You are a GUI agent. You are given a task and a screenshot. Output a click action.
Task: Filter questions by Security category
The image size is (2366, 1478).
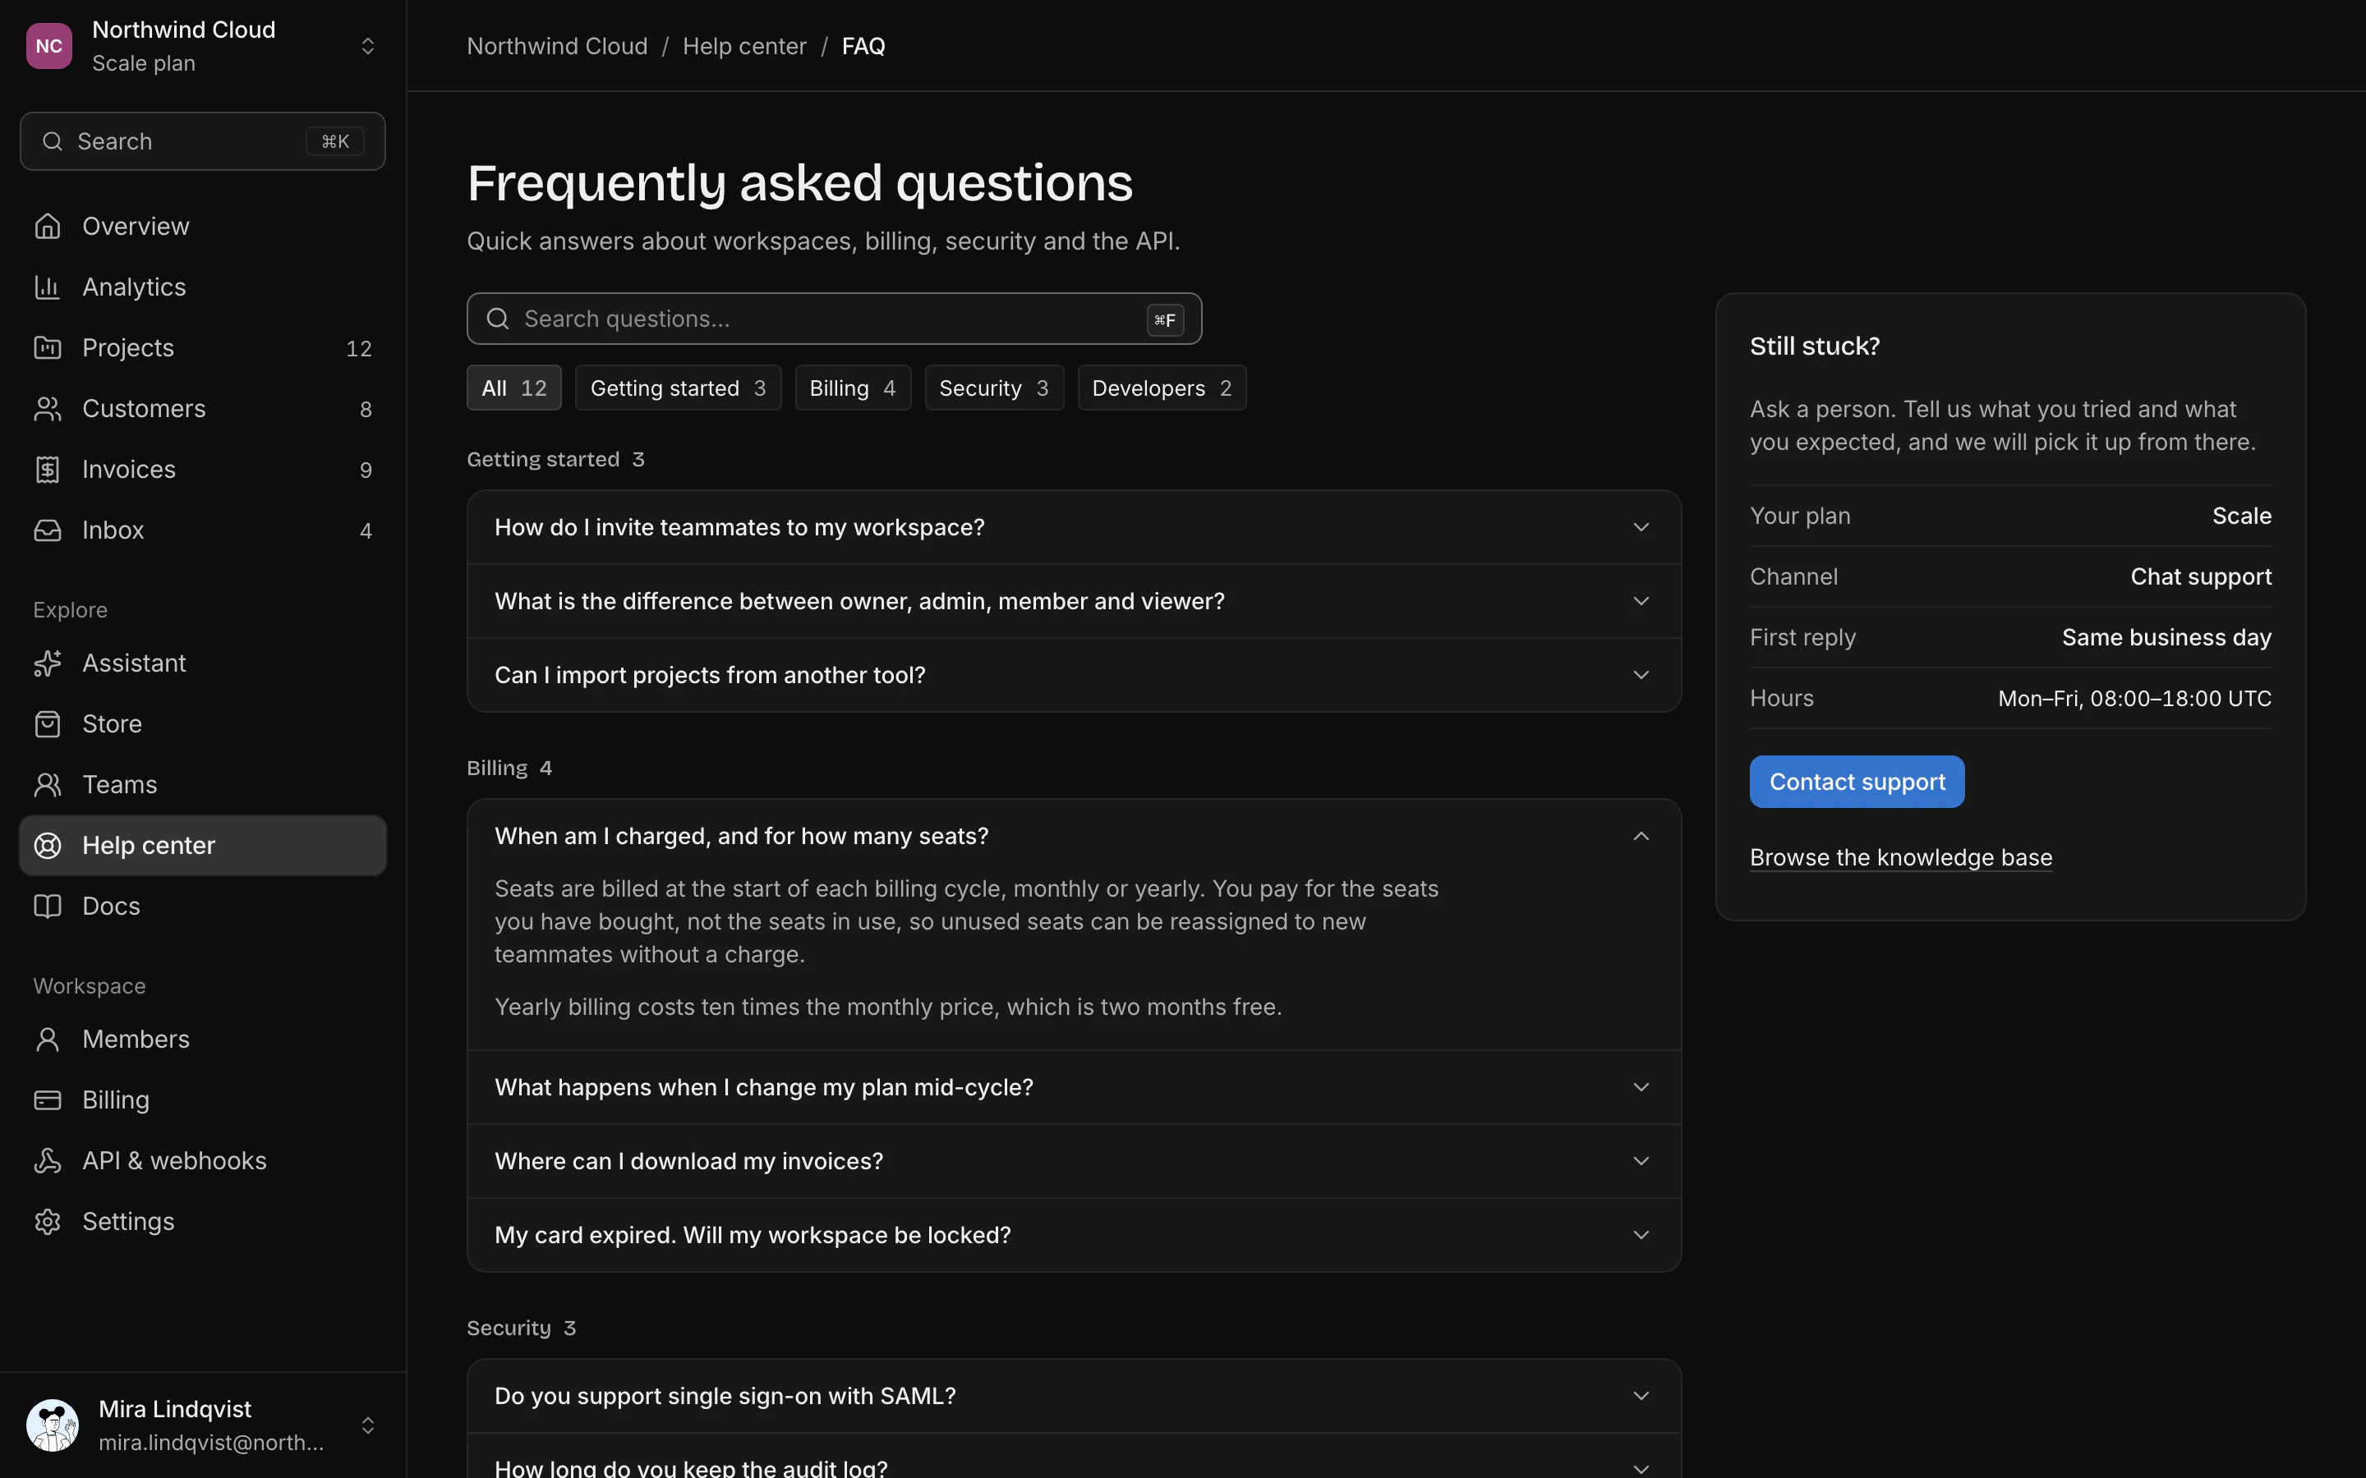[993, 388]
